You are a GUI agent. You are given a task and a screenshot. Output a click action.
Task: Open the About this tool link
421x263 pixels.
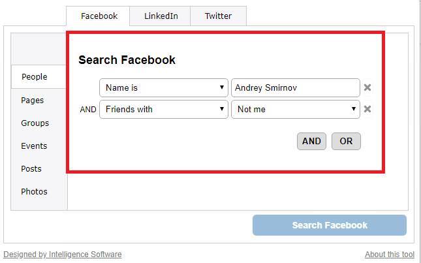[x=390, y=254]
